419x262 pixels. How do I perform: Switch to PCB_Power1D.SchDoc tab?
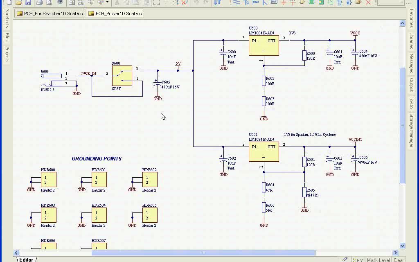pyautogui.click(x=115, y=14)
